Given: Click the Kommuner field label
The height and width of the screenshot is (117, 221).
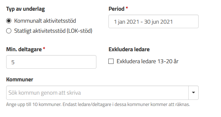Looking at the screenshot, I should pyautogui.click(x=20, y=79).
